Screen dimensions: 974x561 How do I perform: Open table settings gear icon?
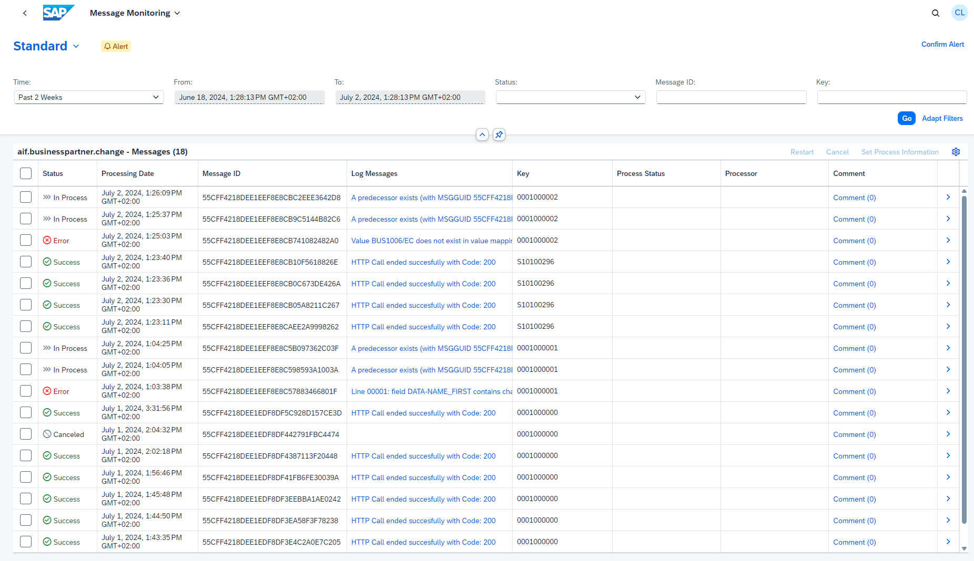pyautogui.click(x=956, y=152)
